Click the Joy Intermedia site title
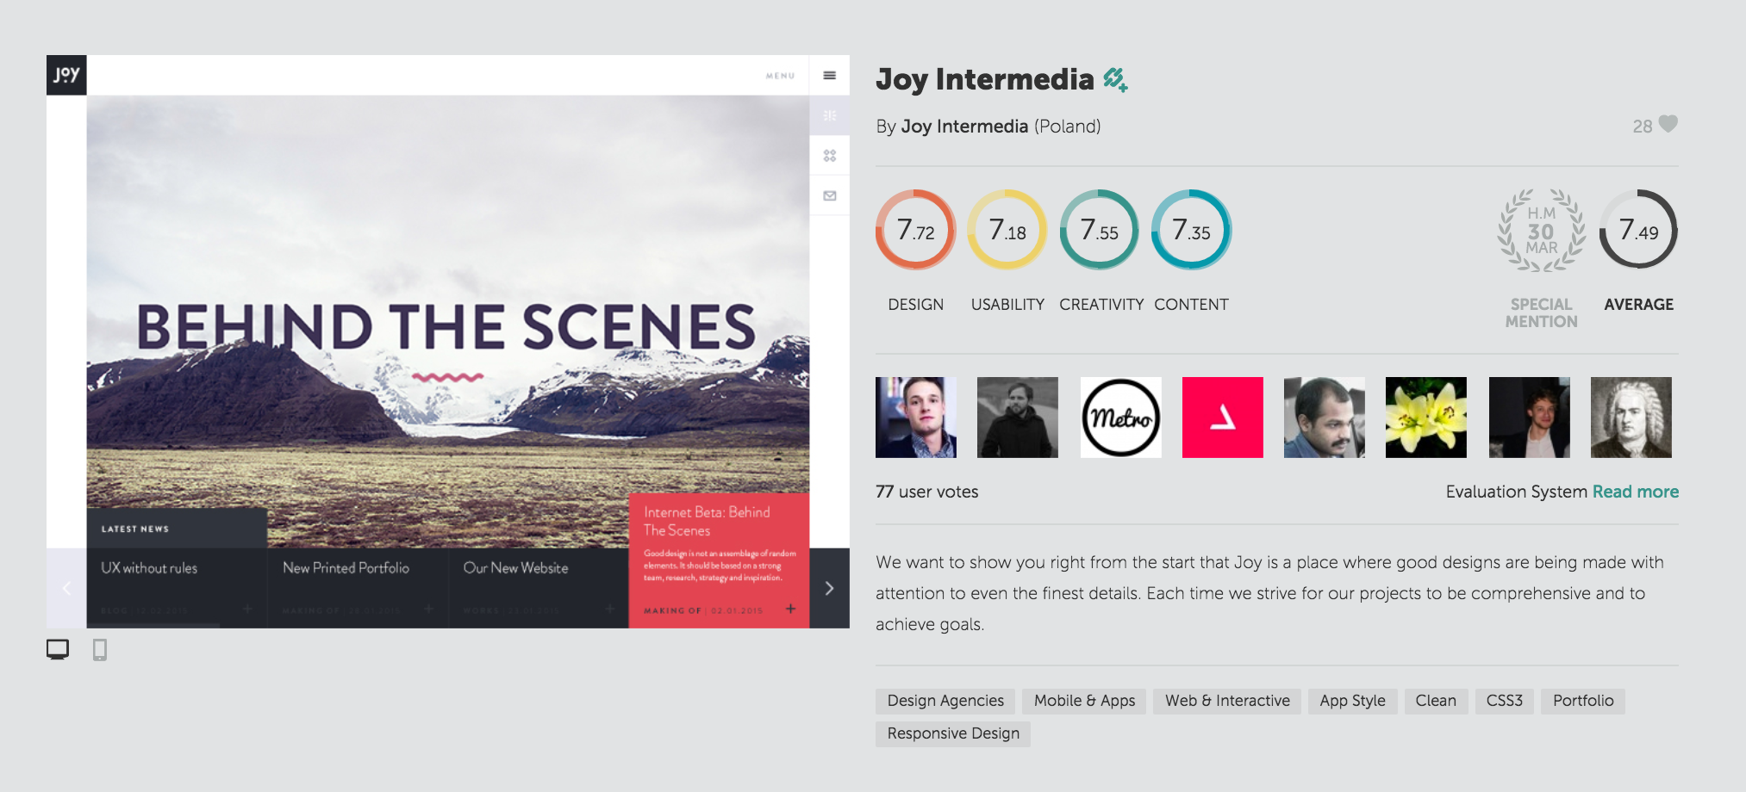 [x=985, y=79]
